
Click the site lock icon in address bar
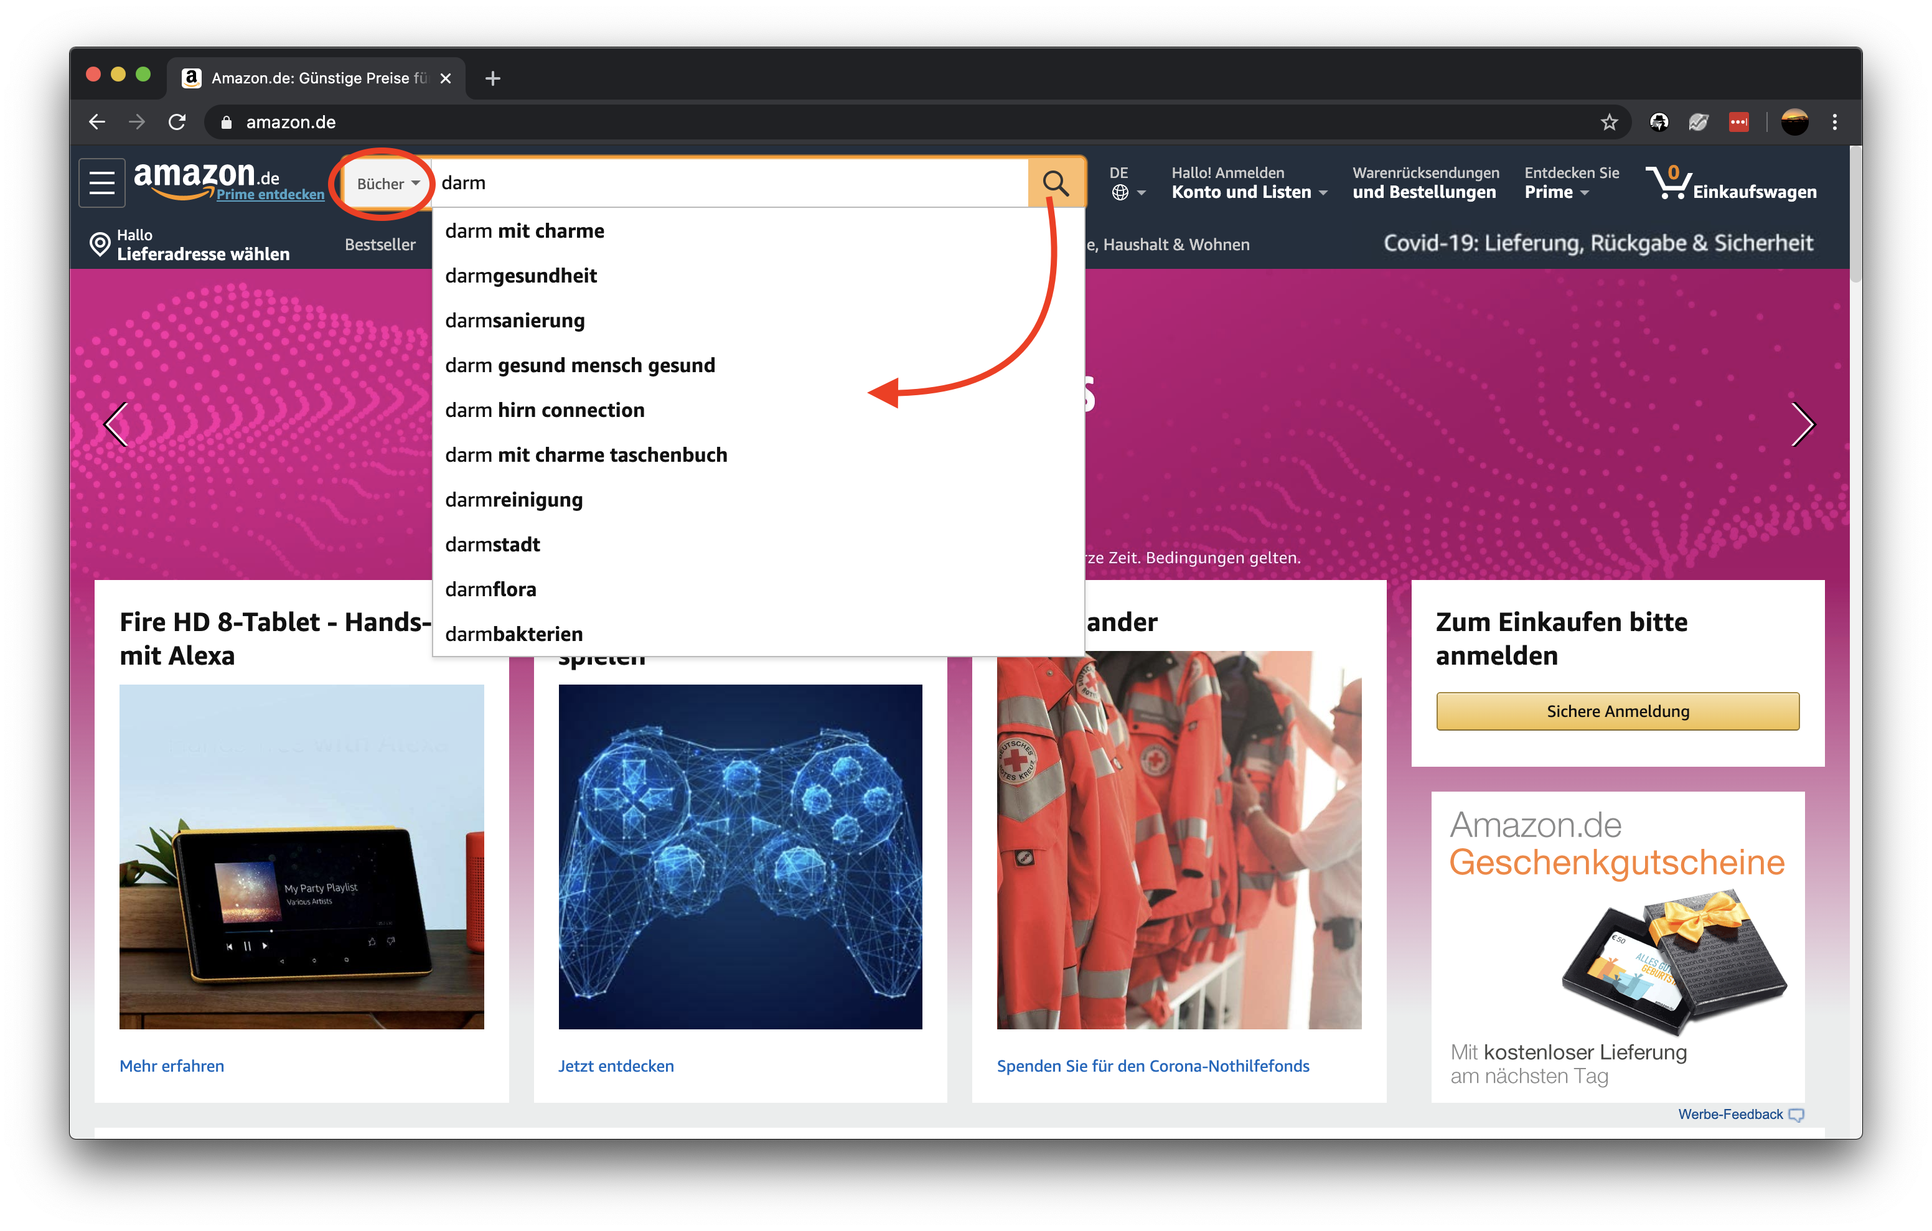tap(227, 122)
